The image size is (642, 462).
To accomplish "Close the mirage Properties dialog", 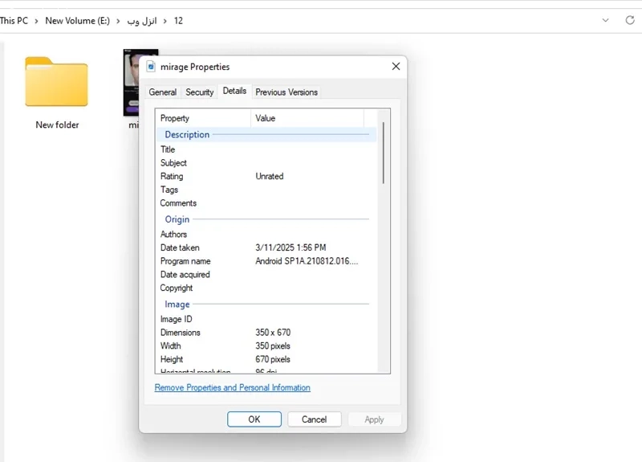I will [396, 67].
